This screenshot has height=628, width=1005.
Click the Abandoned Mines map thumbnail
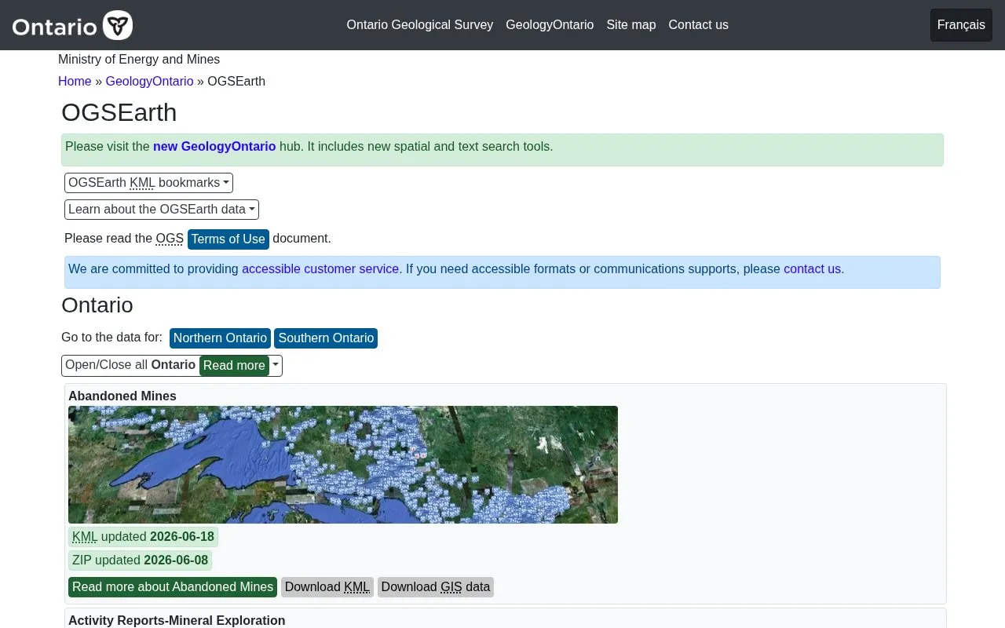[343, 465]
